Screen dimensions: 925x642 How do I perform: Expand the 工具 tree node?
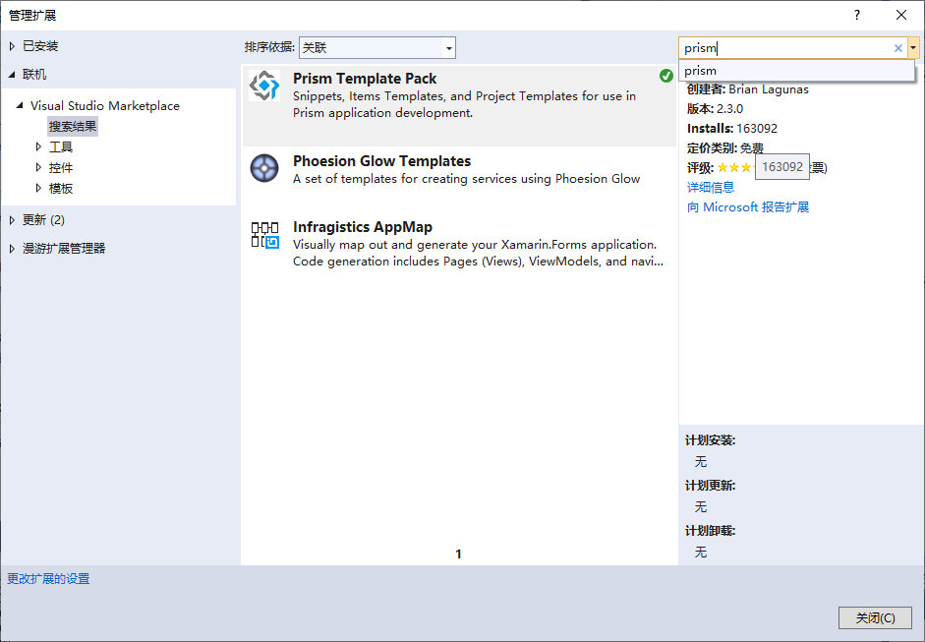pyautogui.click(x=39, y=146)
